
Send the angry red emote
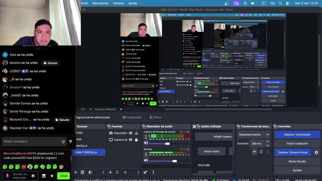tap(24, 166)
